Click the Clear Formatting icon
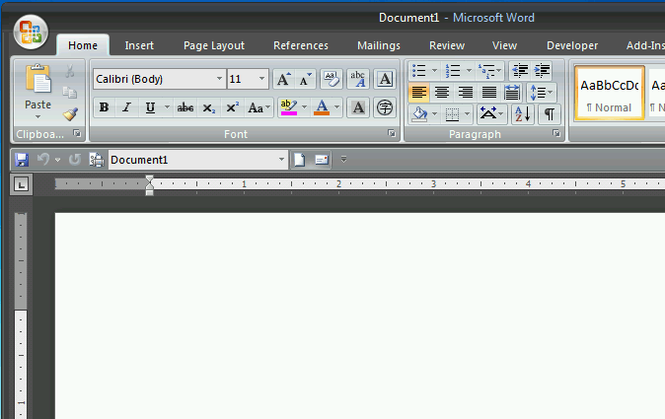This screenshot has height=419, width=665. point(332,79)
